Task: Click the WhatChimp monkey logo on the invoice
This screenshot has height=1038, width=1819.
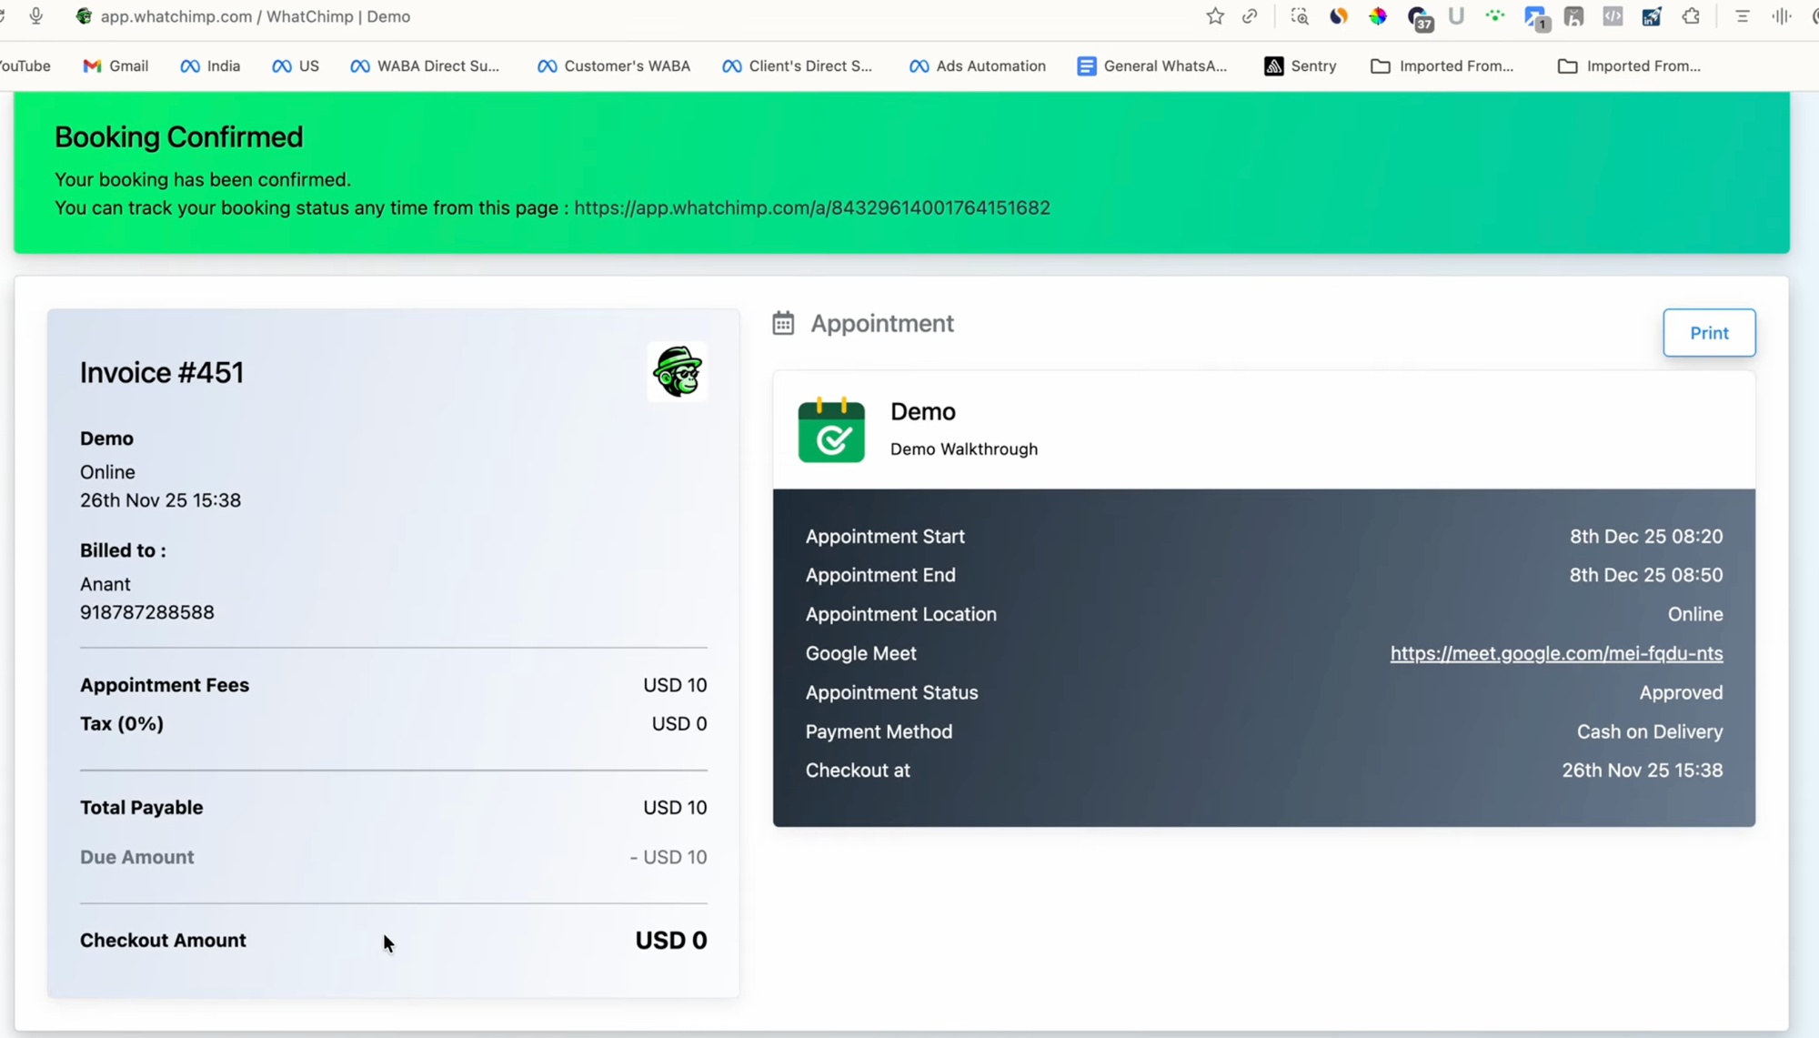Action: 678,372
